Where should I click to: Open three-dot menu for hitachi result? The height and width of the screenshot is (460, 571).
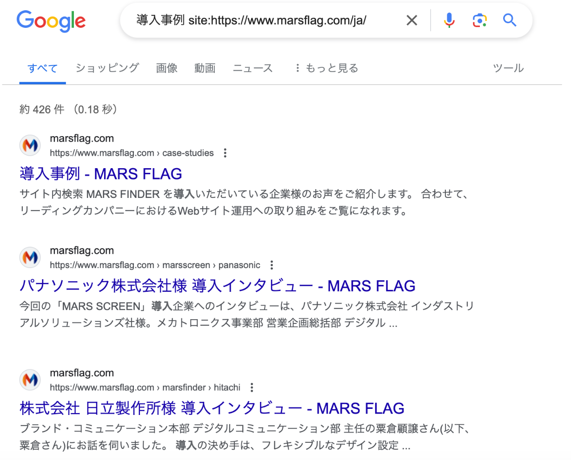(x=252, y=387)
